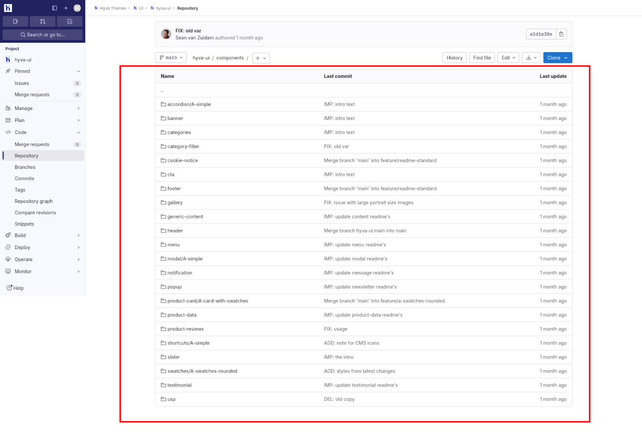
Task: Expand the main branch dropdown
Action: pyautogui.click(x=171, y=57)
